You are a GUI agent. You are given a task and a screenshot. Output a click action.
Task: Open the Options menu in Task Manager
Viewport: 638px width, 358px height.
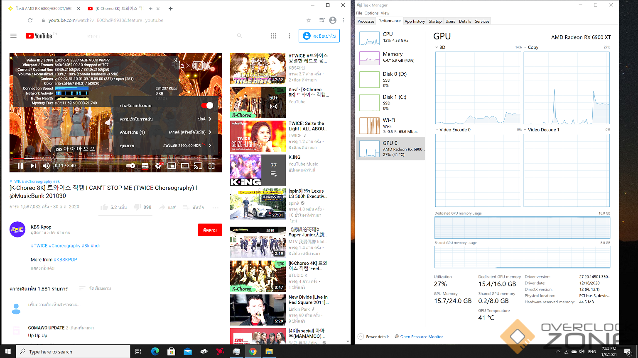coord(371,13)
